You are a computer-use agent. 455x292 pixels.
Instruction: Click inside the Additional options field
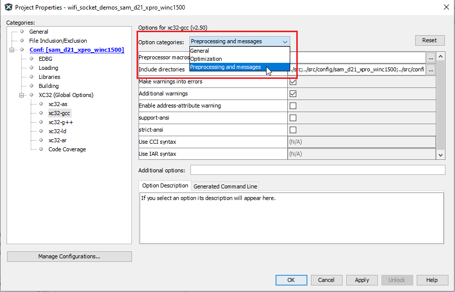tap(317, 170)
